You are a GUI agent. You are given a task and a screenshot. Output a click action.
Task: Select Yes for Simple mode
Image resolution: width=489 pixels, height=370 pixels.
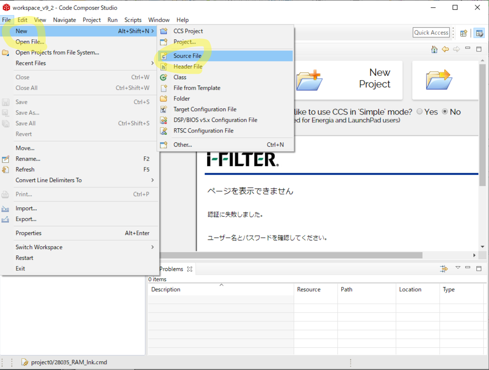(419, 112)
